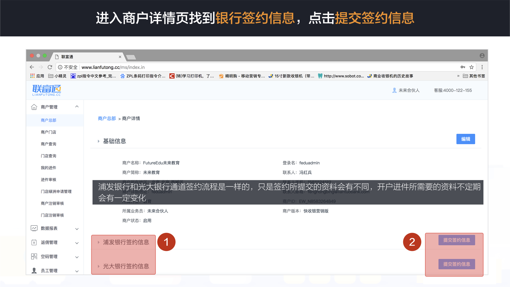Collapse the 基础信息 section triangle

(x=99, y=141)
